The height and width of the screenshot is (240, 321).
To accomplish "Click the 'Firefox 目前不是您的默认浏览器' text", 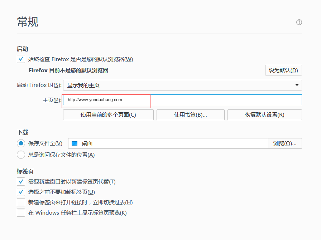I will click(x=68, y=70).
